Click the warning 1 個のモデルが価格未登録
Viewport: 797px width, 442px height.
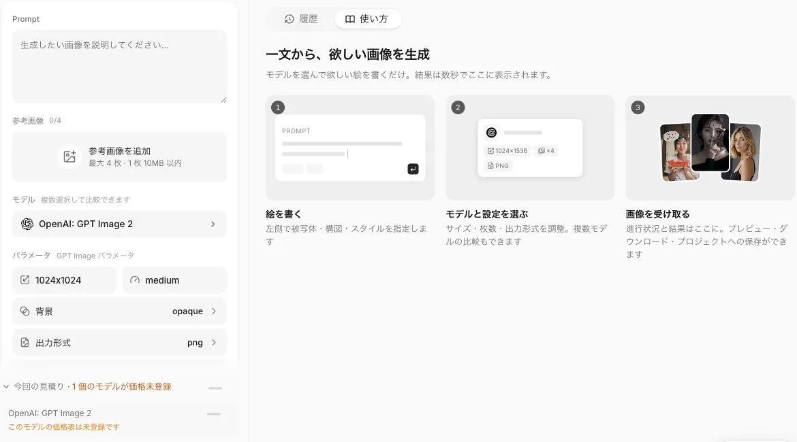pyautogui.click(x=121, y=387)
